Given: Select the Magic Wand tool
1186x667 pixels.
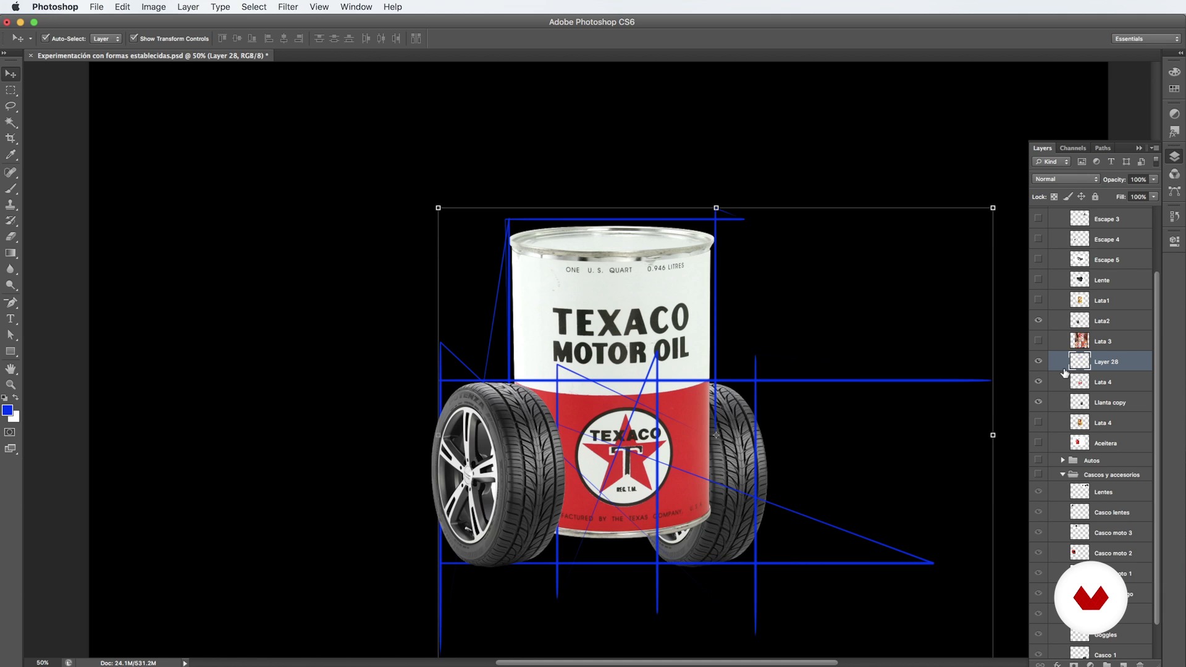Looking at the screenshot, I should (11, 122).
